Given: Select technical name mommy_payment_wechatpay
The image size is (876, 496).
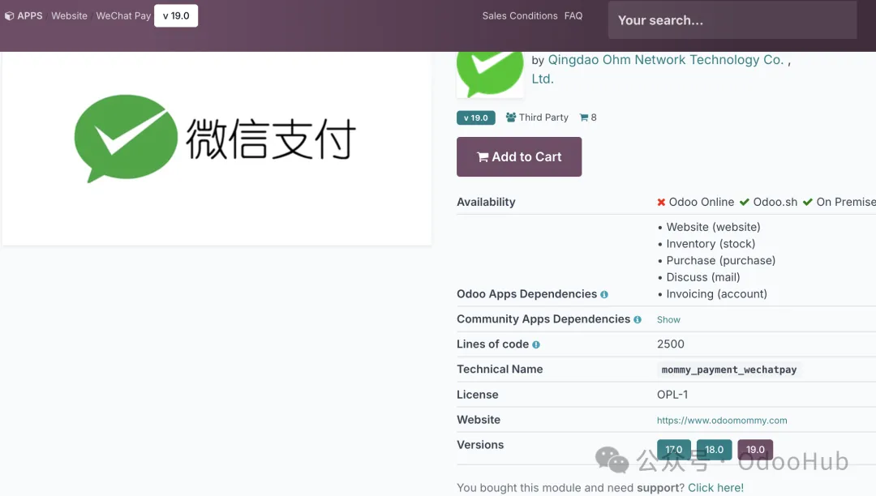Looking at the screenshot, I should 729,370.
